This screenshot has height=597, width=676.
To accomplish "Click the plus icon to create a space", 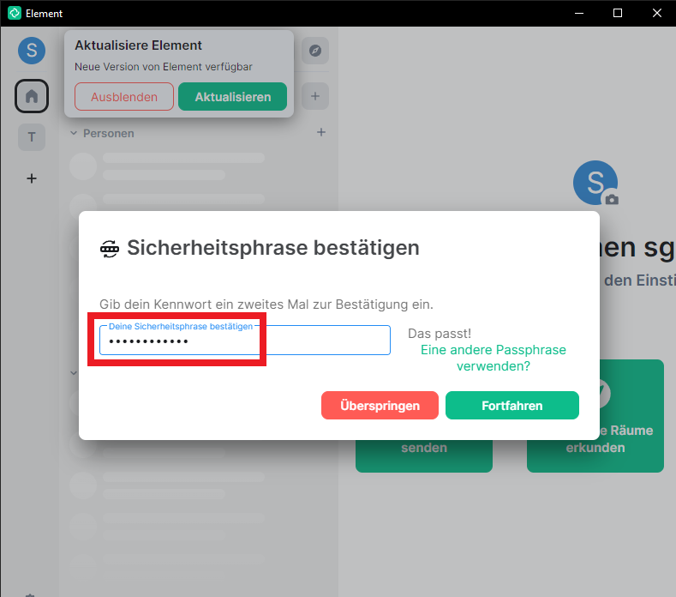I will pyautogui.click(x=32, y=178).
